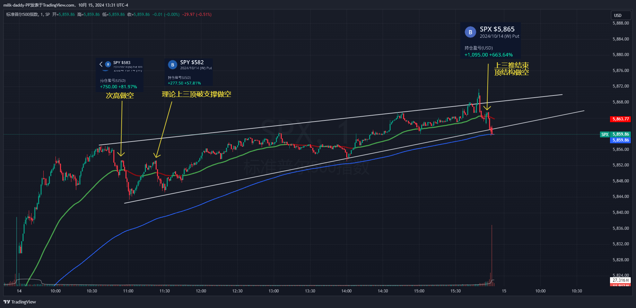Click the blue 5,859.86 moving average label
Image resolution: width=636 pixels, height=308 pixels.
coord(620,140)
